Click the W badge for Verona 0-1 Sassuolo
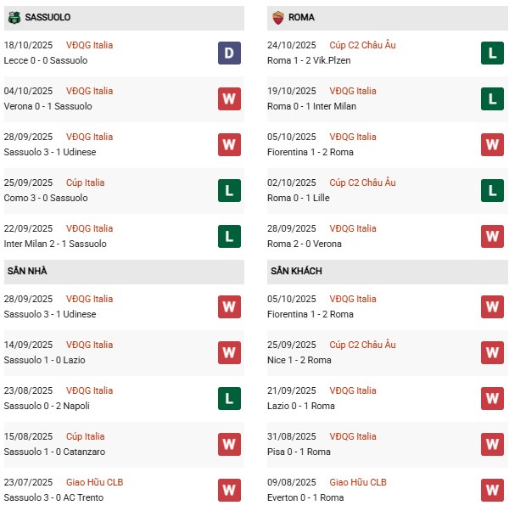The image size is (509, 511). (x=229, y=99)
